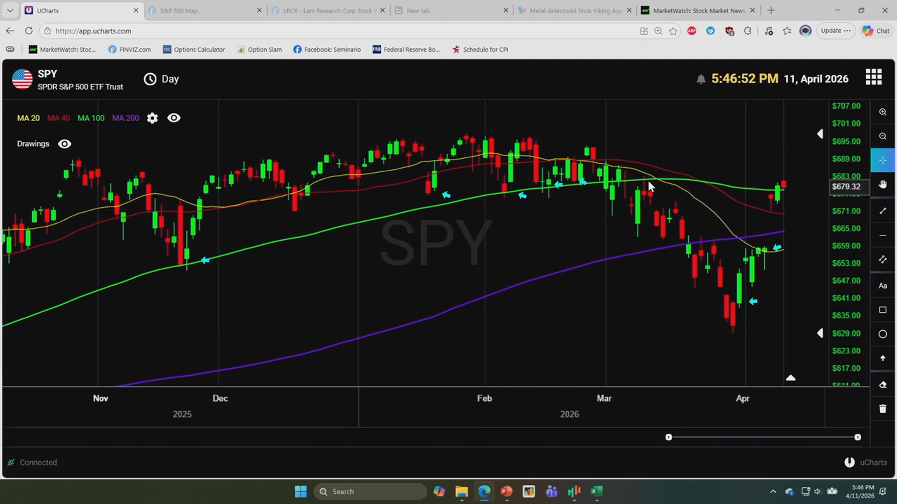Select the arrow marker tool
Screen dimensions: 897x504
[883, 358]
